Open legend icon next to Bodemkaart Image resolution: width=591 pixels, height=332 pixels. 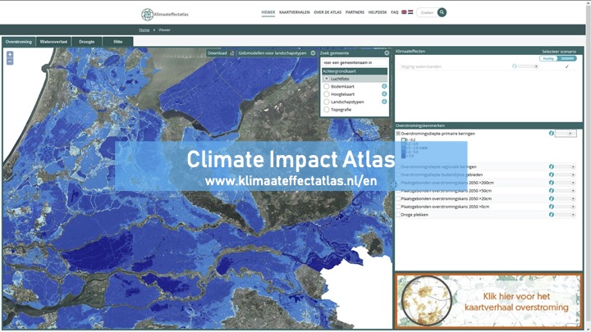tap(384, 86)
